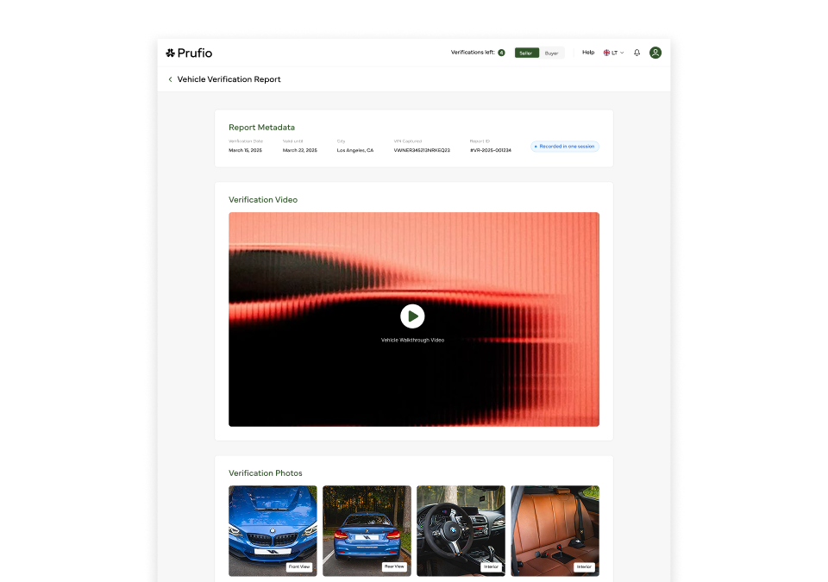The width and height of the screenshot is (828, 582).
Task: Click the verifications left count badge
Action: (x=501, y=53)
